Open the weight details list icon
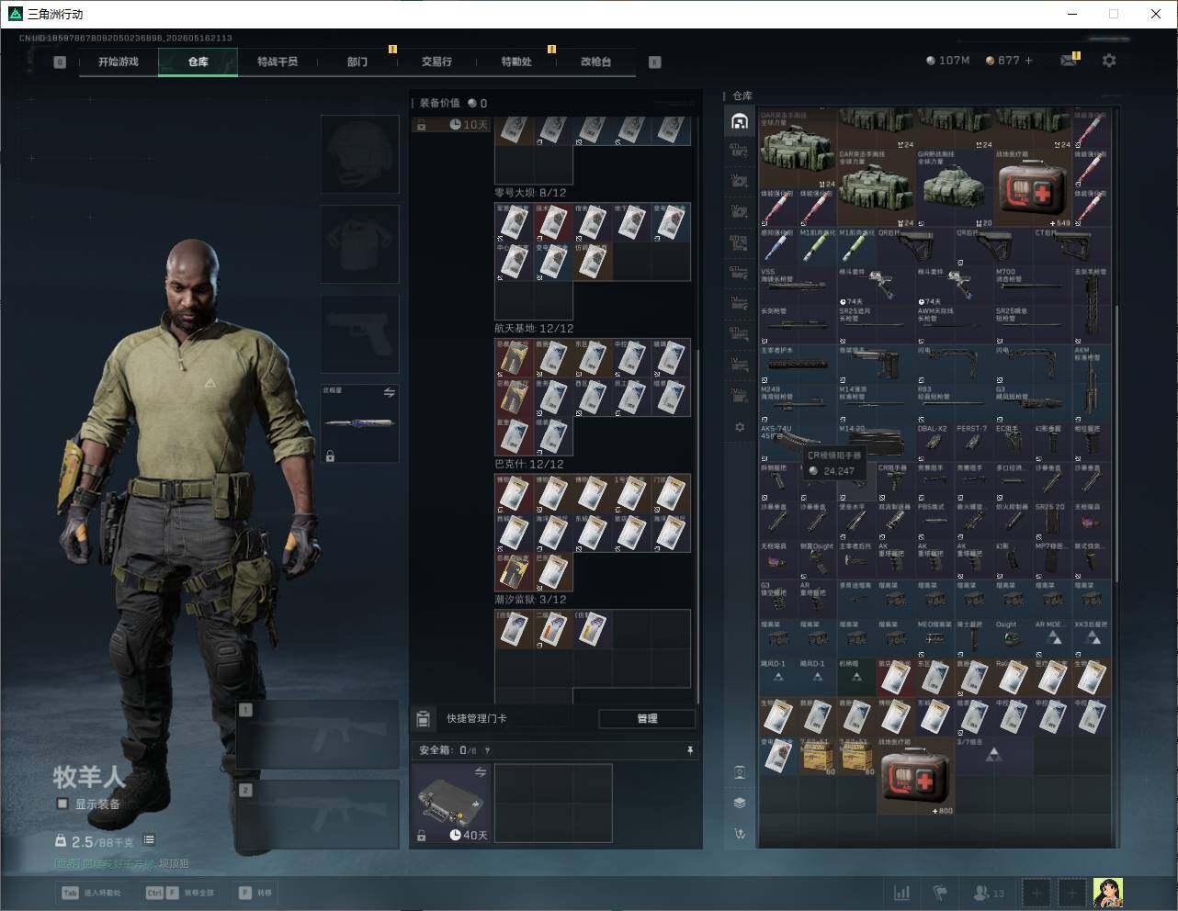Image resolution: width=1178 pixels, height=911 pixels. point(149,840)
